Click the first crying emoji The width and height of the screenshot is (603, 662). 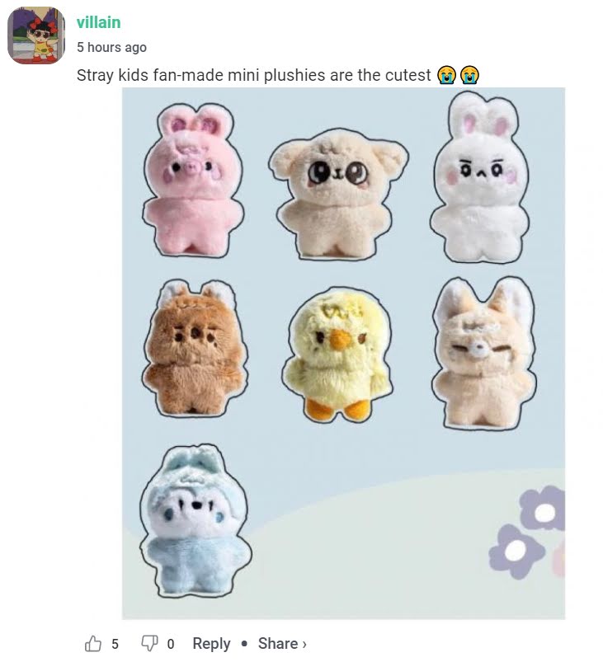pos(446,75)
